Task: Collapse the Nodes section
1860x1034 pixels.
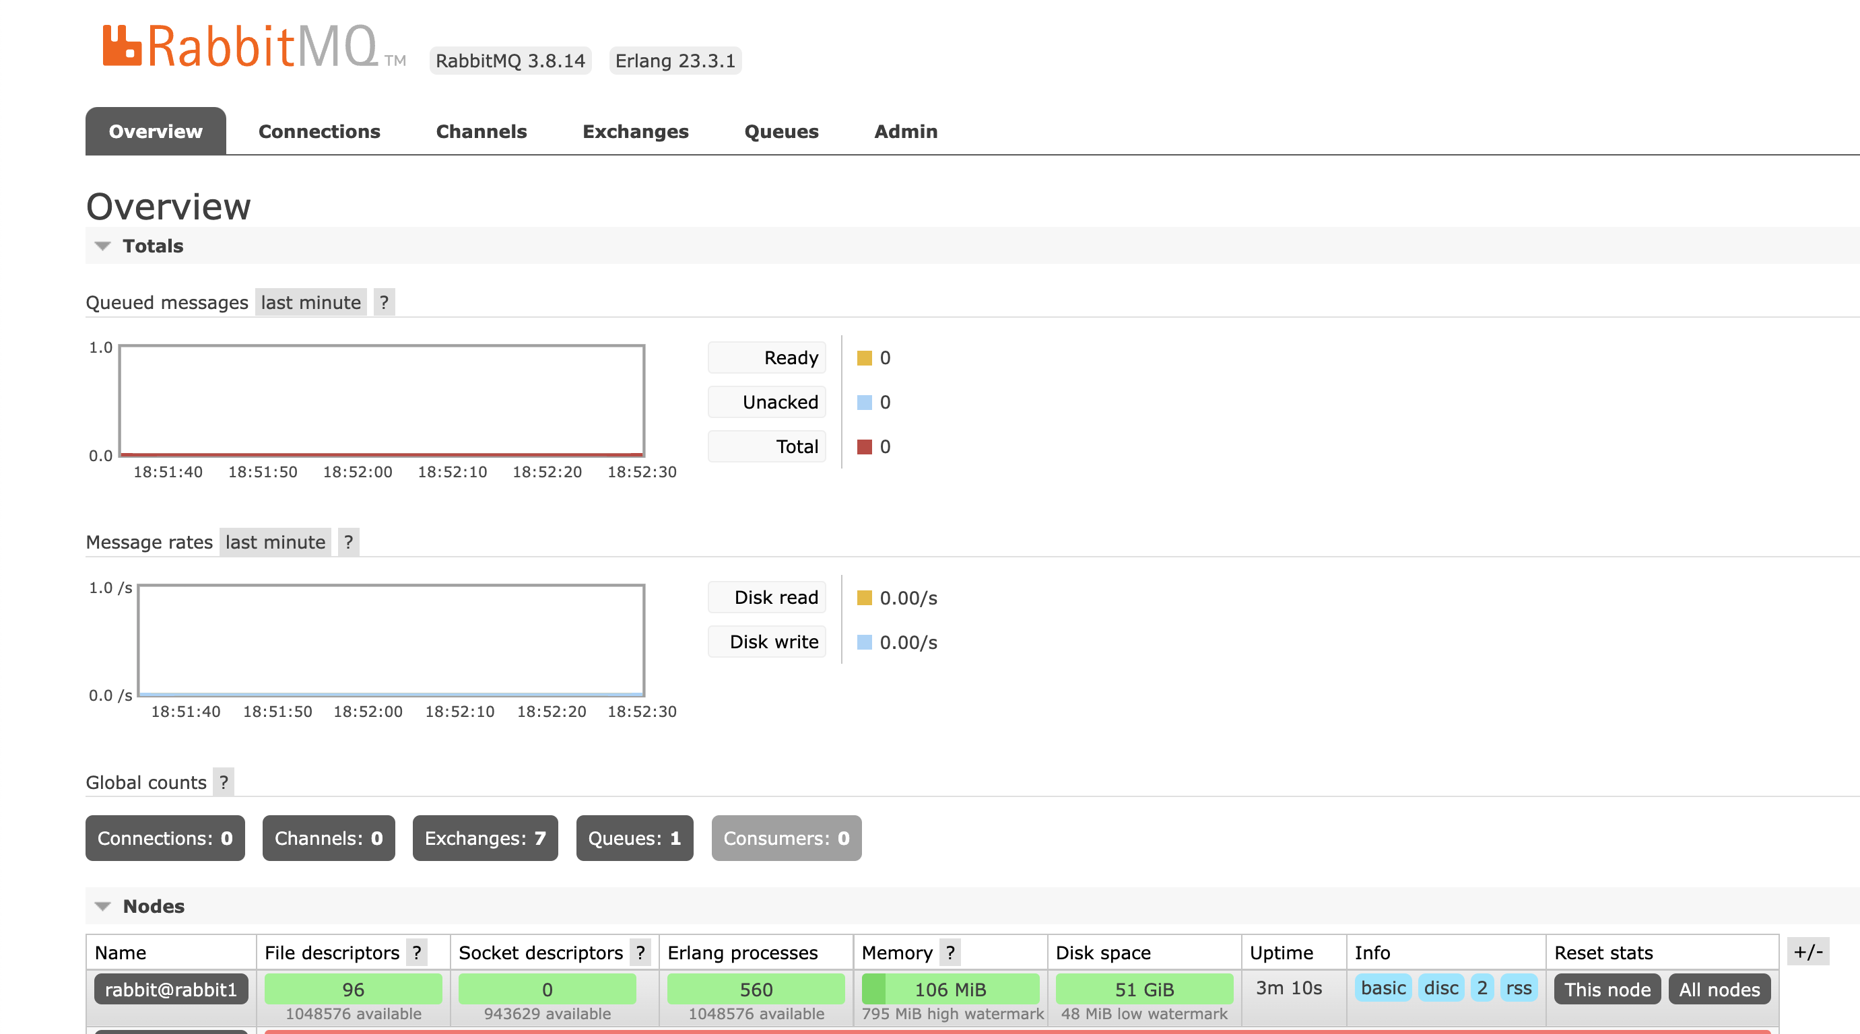Action: (153, 906)
